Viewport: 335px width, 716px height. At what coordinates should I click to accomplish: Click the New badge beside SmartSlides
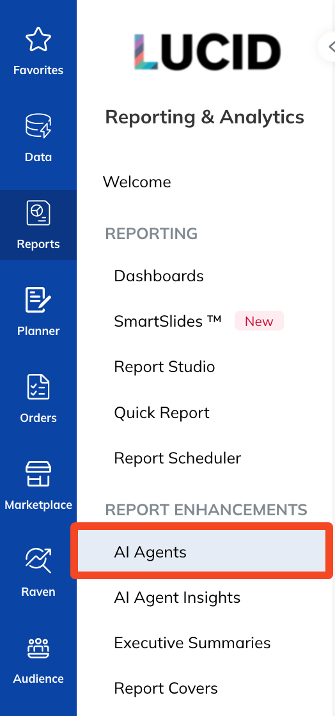259,321
